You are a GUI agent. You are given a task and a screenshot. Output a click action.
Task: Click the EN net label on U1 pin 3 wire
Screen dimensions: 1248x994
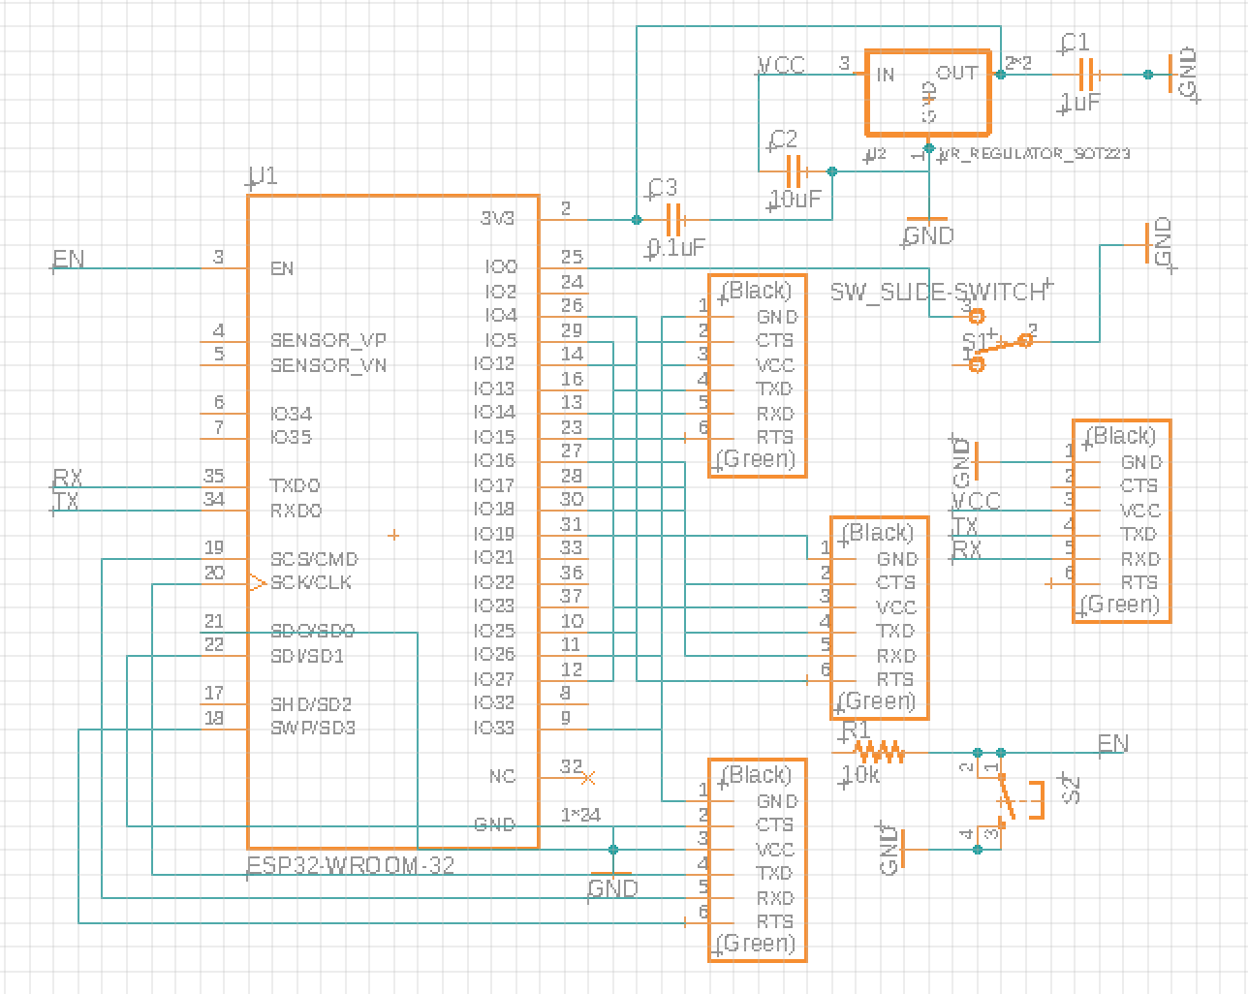pyautogui.click(x=68, y=259)
